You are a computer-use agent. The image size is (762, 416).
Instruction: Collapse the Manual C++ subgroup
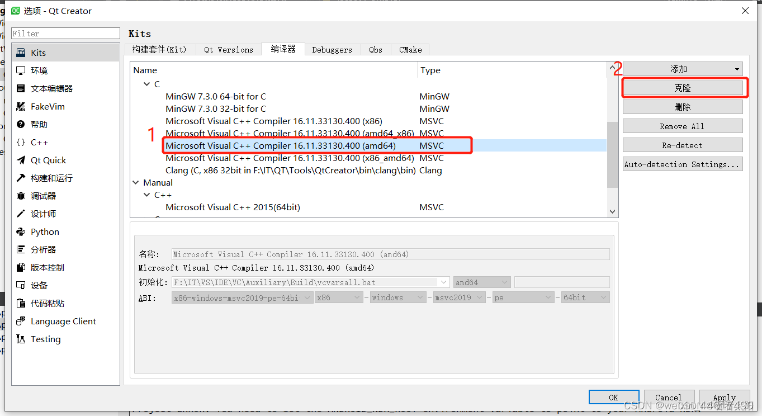(147, 195)
